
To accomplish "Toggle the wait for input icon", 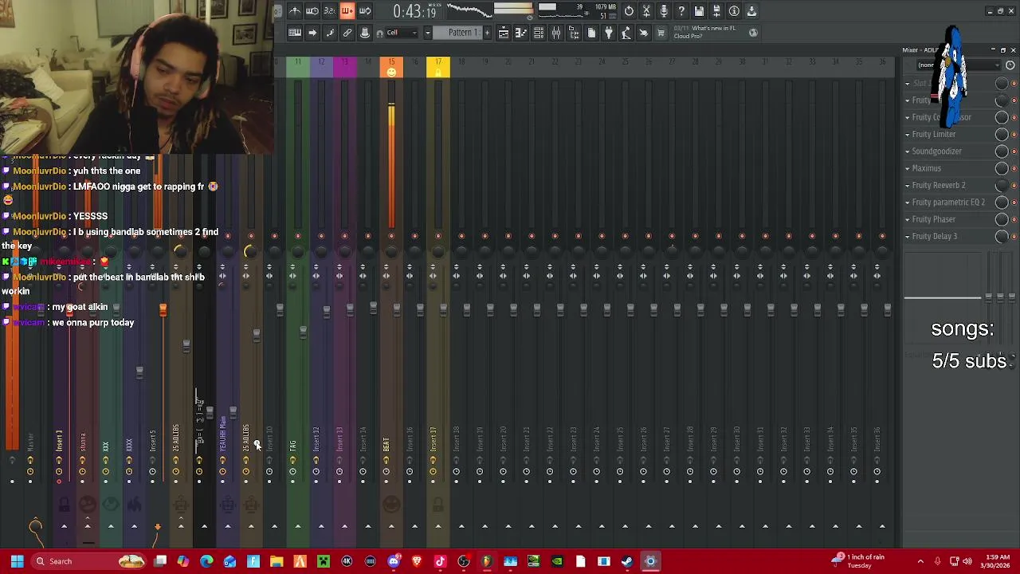I will pos(312,11).
